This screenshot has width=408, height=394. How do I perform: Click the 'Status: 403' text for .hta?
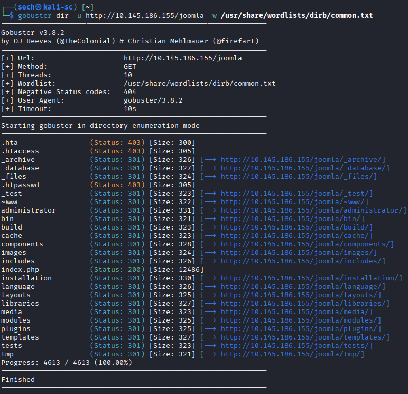click(x=117, y=143)
